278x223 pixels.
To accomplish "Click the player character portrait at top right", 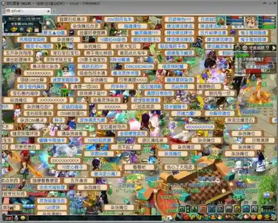I will [251, 22].
